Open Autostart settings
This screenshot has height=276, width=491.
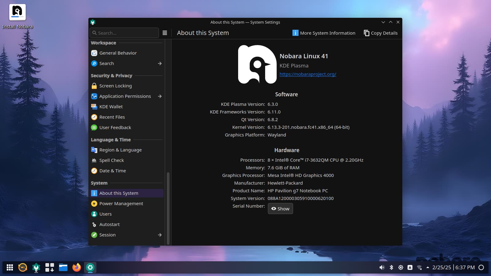[127, 224]
